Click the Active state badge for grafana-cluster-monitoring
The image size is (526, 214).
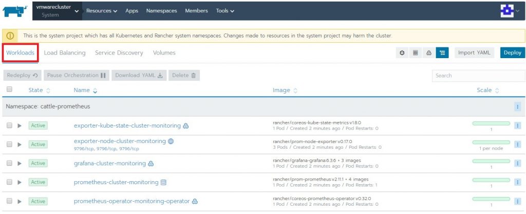[38, 163]
